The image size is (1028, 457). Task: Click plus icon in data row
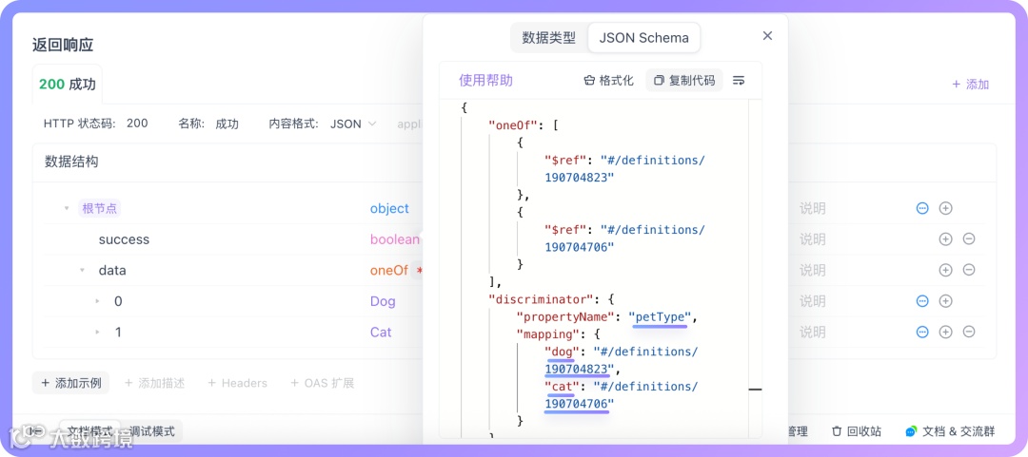(x=945, y=270)
